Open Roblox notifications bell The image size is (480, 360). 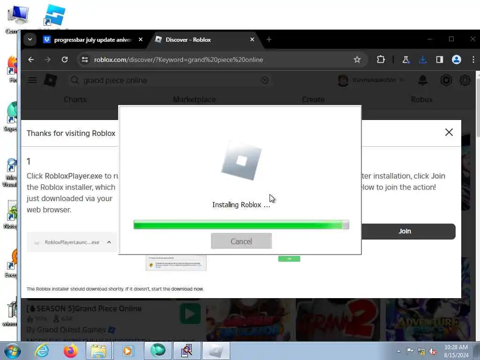click(x=423, y=80)
